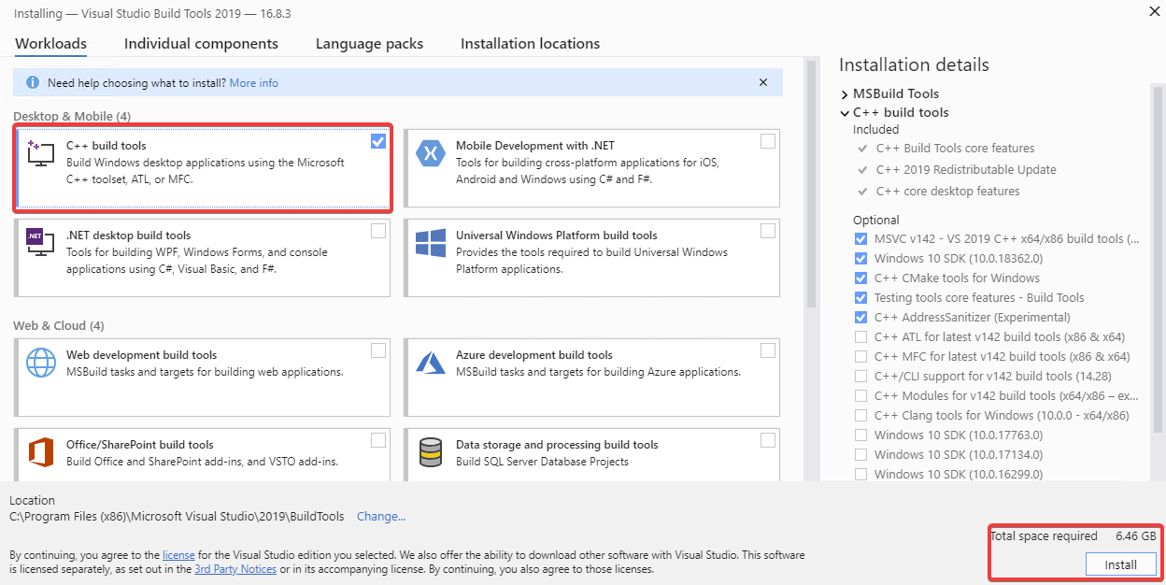
Task: Click 'C++ Build Tools core features' item
Action: click(956, 148)
